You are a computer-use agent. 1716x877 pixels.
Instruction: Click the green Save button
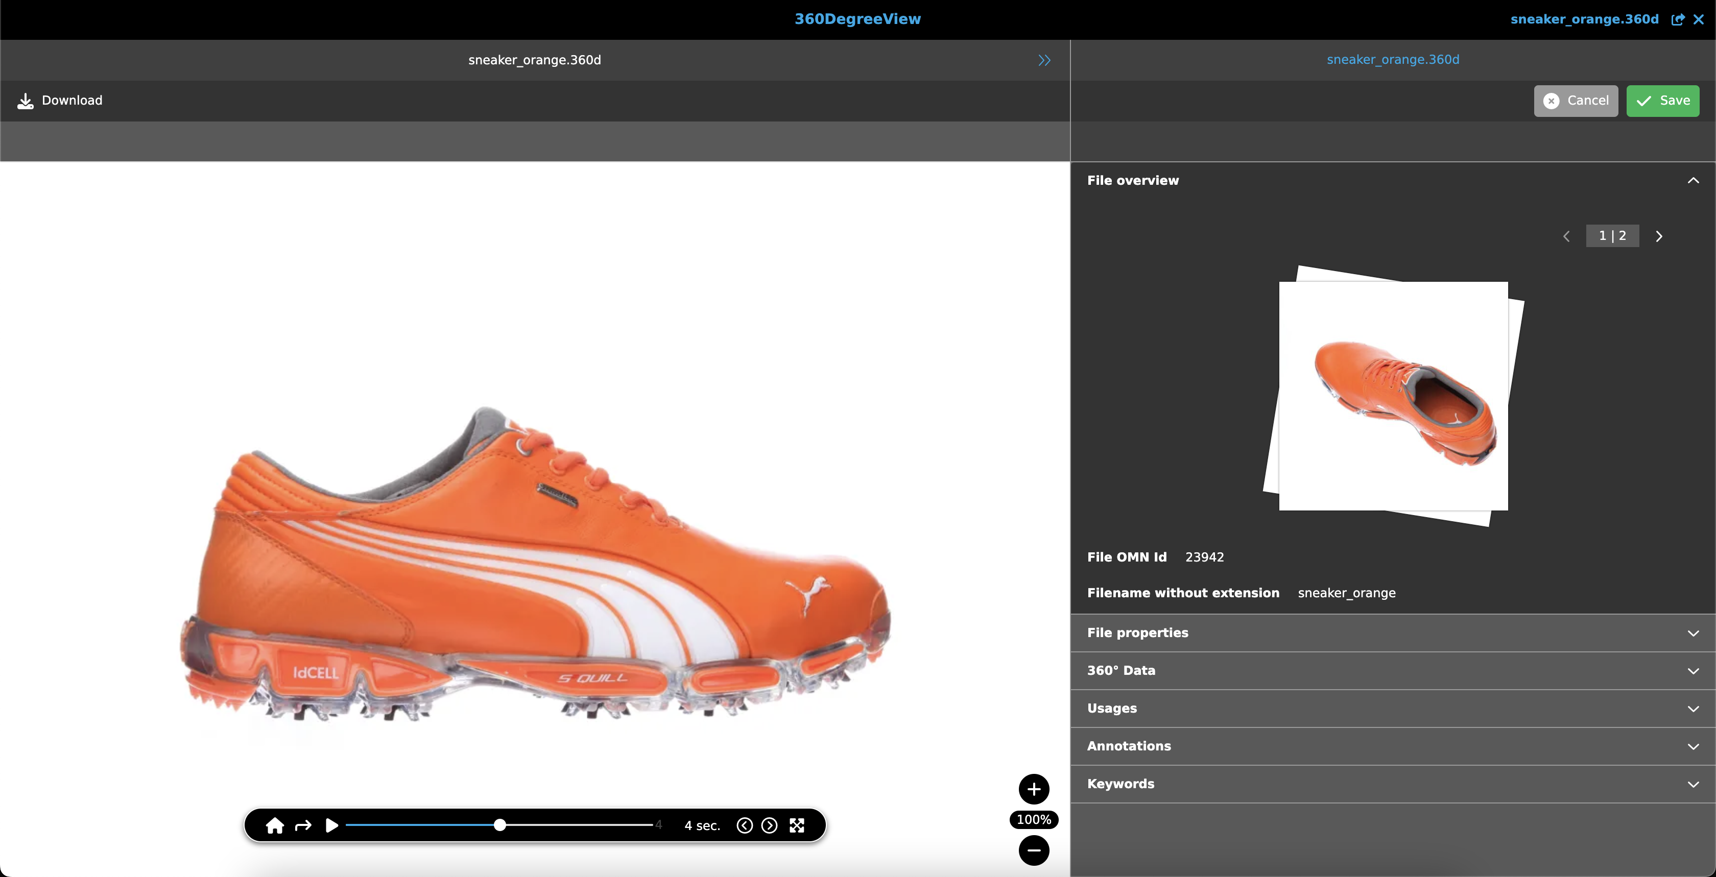[x=1662, y=101]
